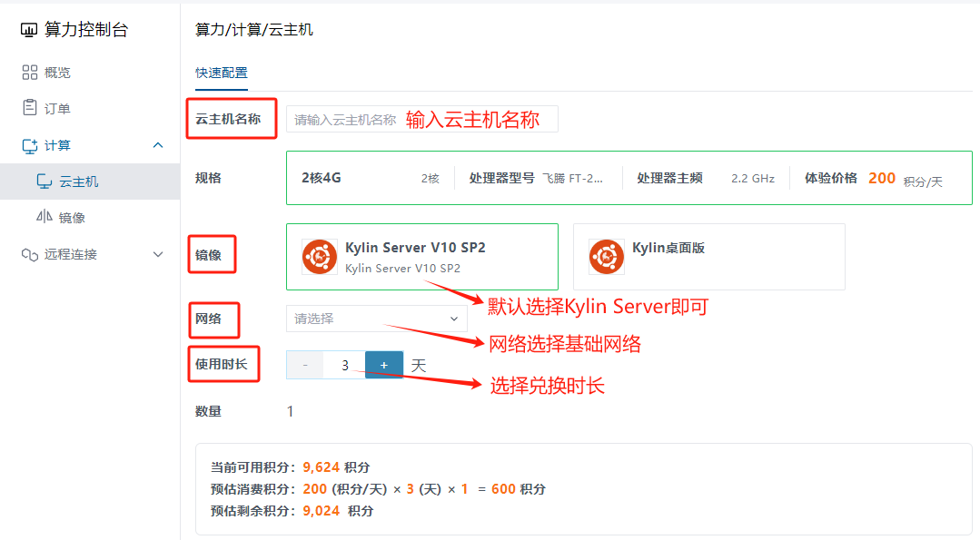Click the 镜像 mirror icon
This screenshot has width=980, height=540.
click(45, 218)
